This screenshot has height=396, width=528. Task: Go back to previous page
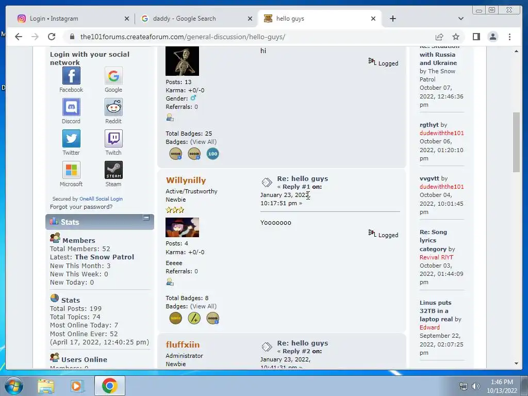(x=19, y=37)
